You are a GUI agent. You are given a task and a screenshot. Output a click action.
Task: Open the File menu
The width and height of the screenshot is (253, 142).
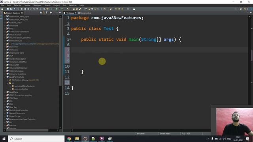click(3, 5)
